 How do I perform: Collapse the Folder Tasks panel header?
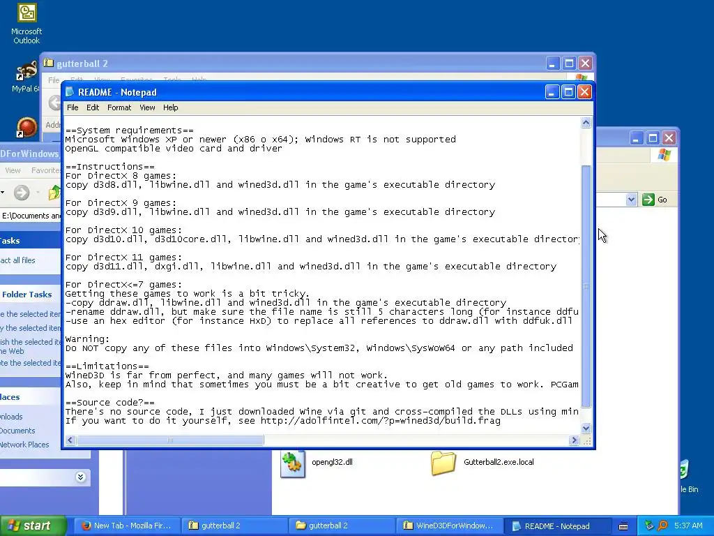click(x=30, y=295)
